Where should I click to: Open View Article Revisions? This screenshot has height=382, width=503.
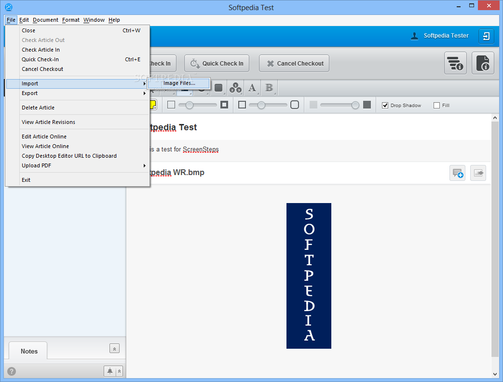point(78,122)
